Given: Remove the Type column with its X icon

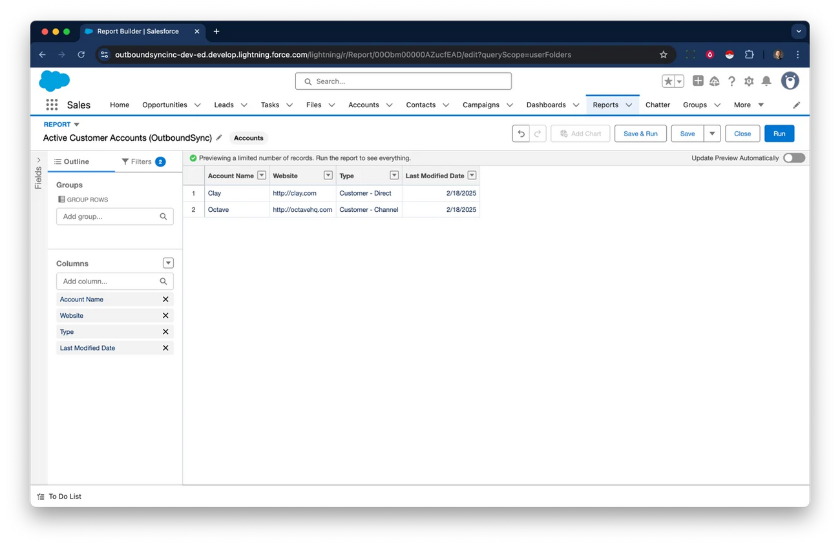Looking at the screenshot, I should click(x=167, y=331).
